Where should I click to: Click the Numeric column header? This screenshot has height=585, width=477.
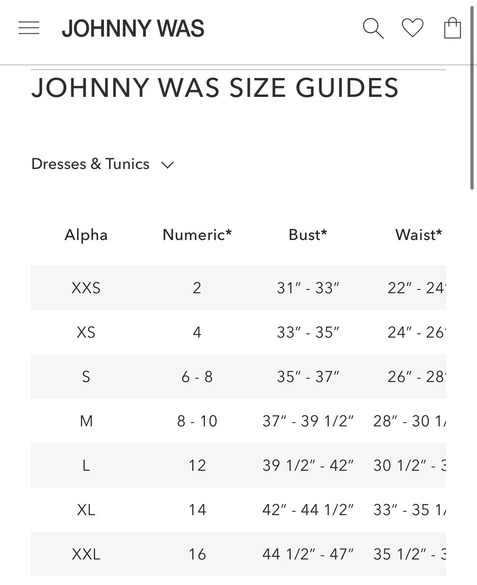(197, 235)
